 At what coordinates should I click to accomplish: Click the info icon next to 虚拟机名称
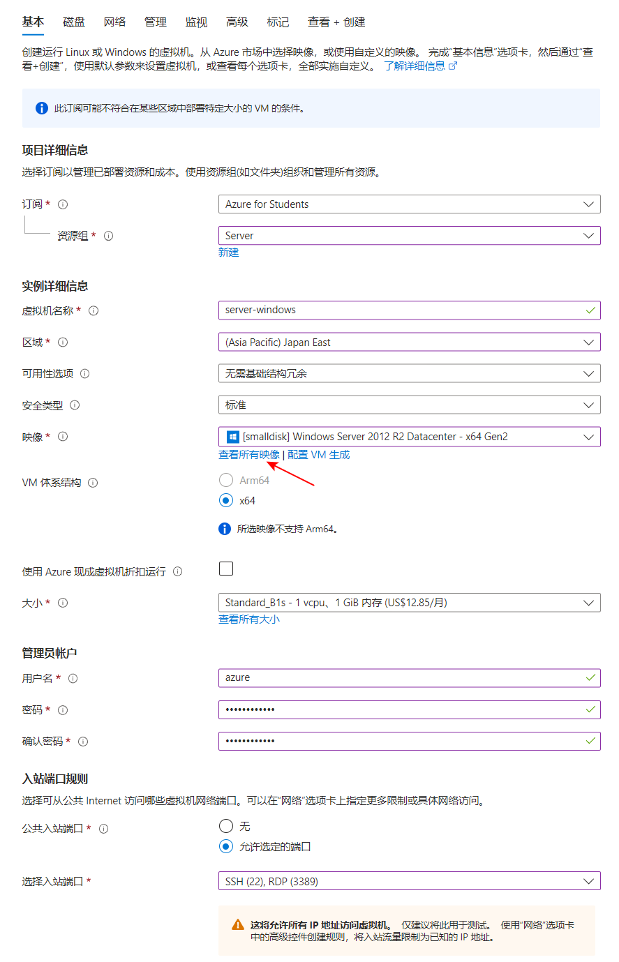point(94,310)
